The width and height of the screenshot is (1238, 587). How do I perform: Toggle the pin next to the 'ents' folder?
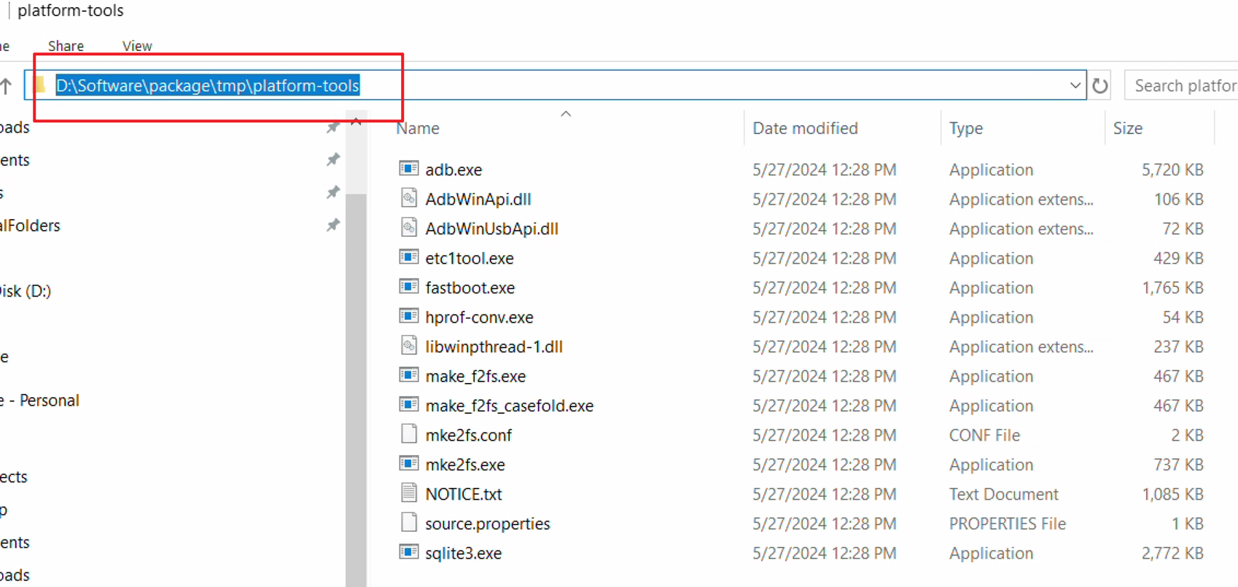pyautogui.click(x=332, y=159)
